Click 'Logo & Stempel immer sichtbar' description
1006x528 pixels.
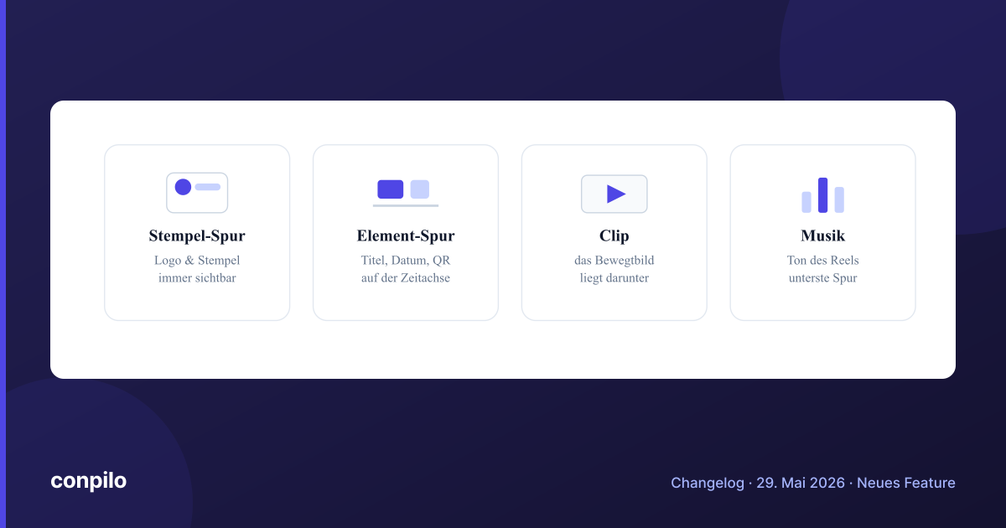pos(197,269)
